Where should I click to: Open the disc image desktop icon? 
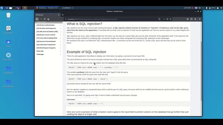point(8,57)
